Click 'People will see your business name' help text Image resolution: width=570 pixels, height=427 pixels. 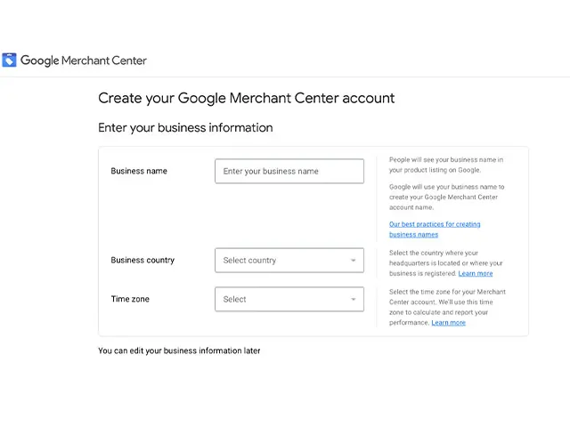pyautogui.click(x=446, y=165)
